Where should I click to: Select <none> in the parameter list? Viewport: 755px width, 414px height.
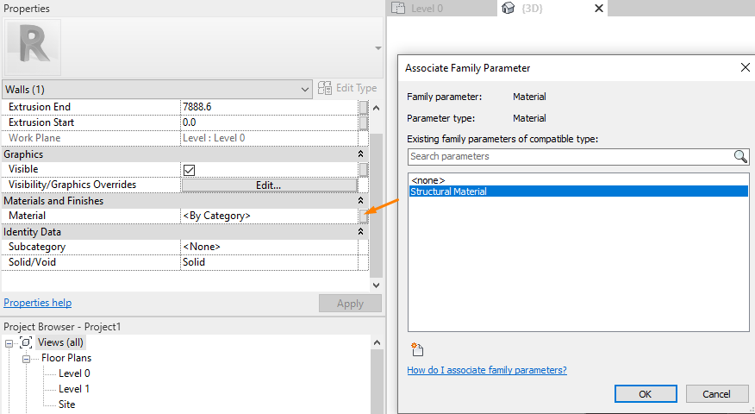pos(428,180)
